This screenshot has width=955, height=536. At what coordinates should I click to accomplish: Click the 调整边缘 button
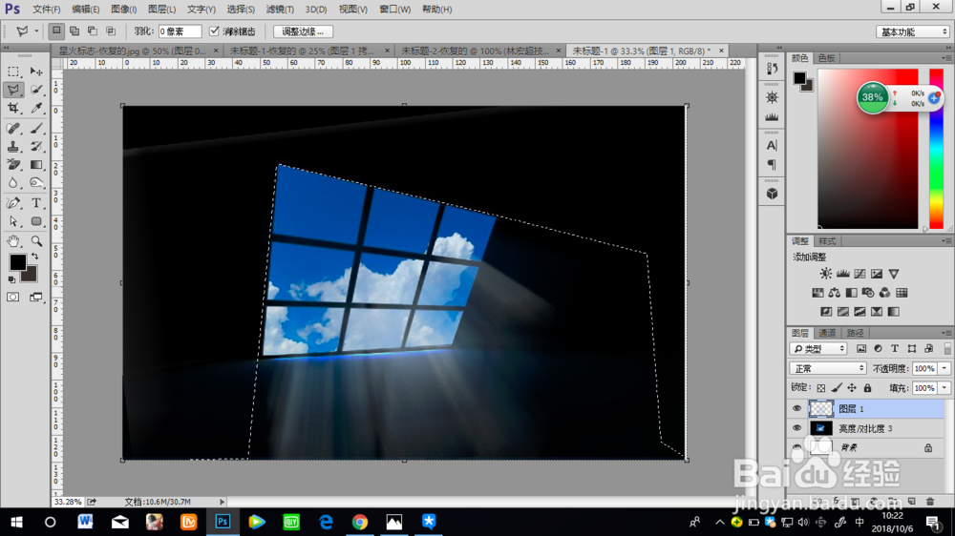coord(302,31)
